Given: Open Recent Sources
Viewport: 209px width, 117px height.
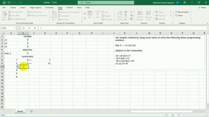Looking at the screenshot, I should [x=35, y=12].
